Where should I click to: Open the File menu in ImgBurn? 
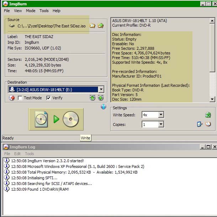tap(7, 11)
